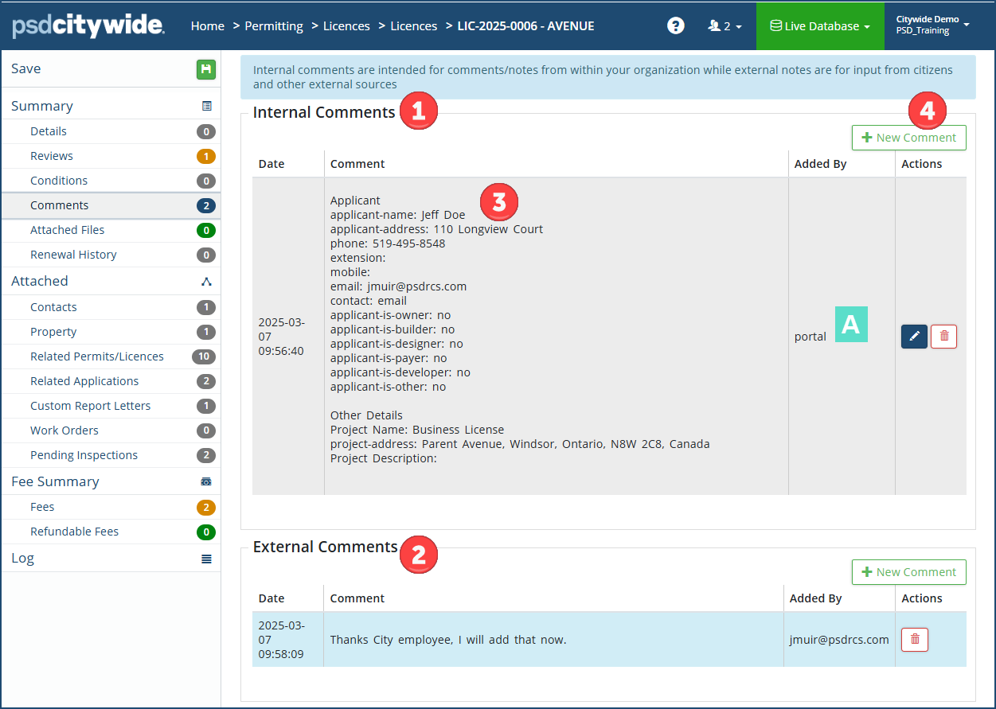This screenshot has height=709, width=996.
Task: Click 'applicant-name: Jeff Doe' line
Action: [x=397, y=215]
